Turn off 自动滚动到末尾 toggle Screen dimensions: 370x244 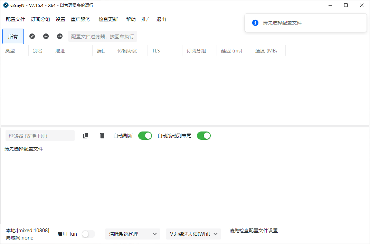tap(204, 136)
